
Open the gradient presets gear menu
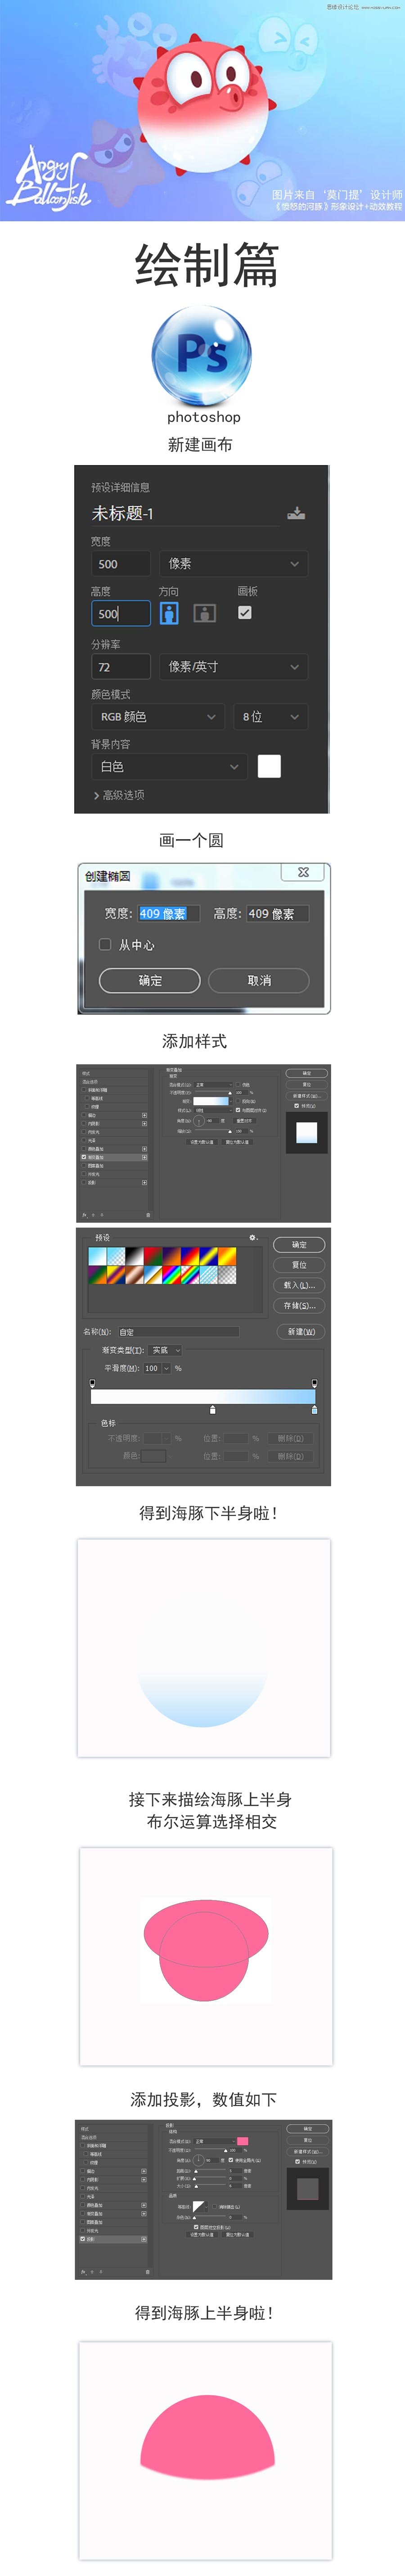(253, 1237)
